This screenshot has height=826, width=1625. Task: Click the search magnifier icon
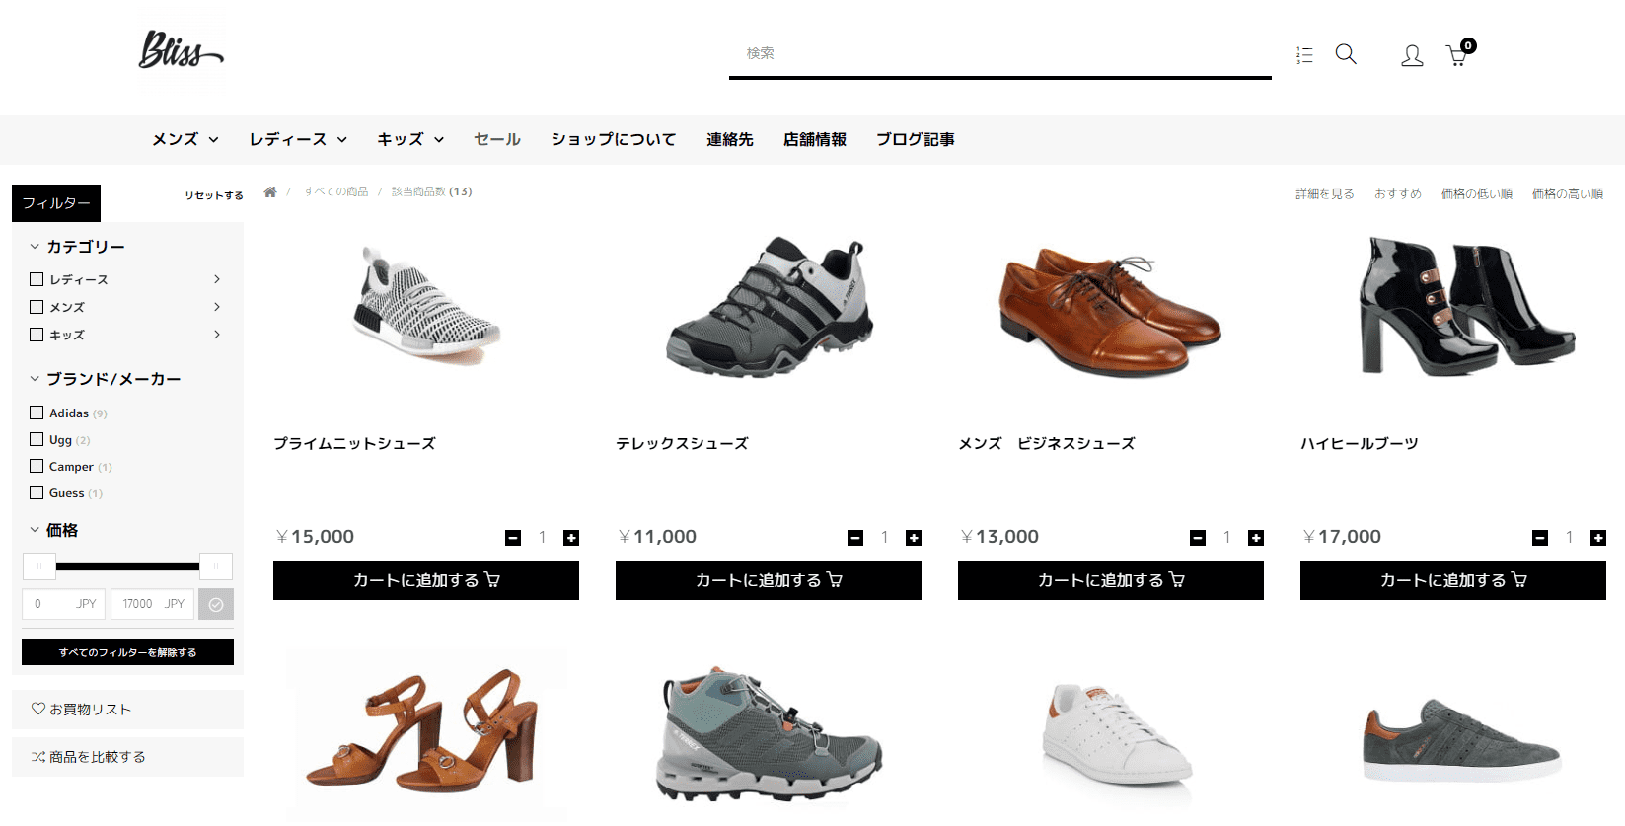tap(1346, 54)
